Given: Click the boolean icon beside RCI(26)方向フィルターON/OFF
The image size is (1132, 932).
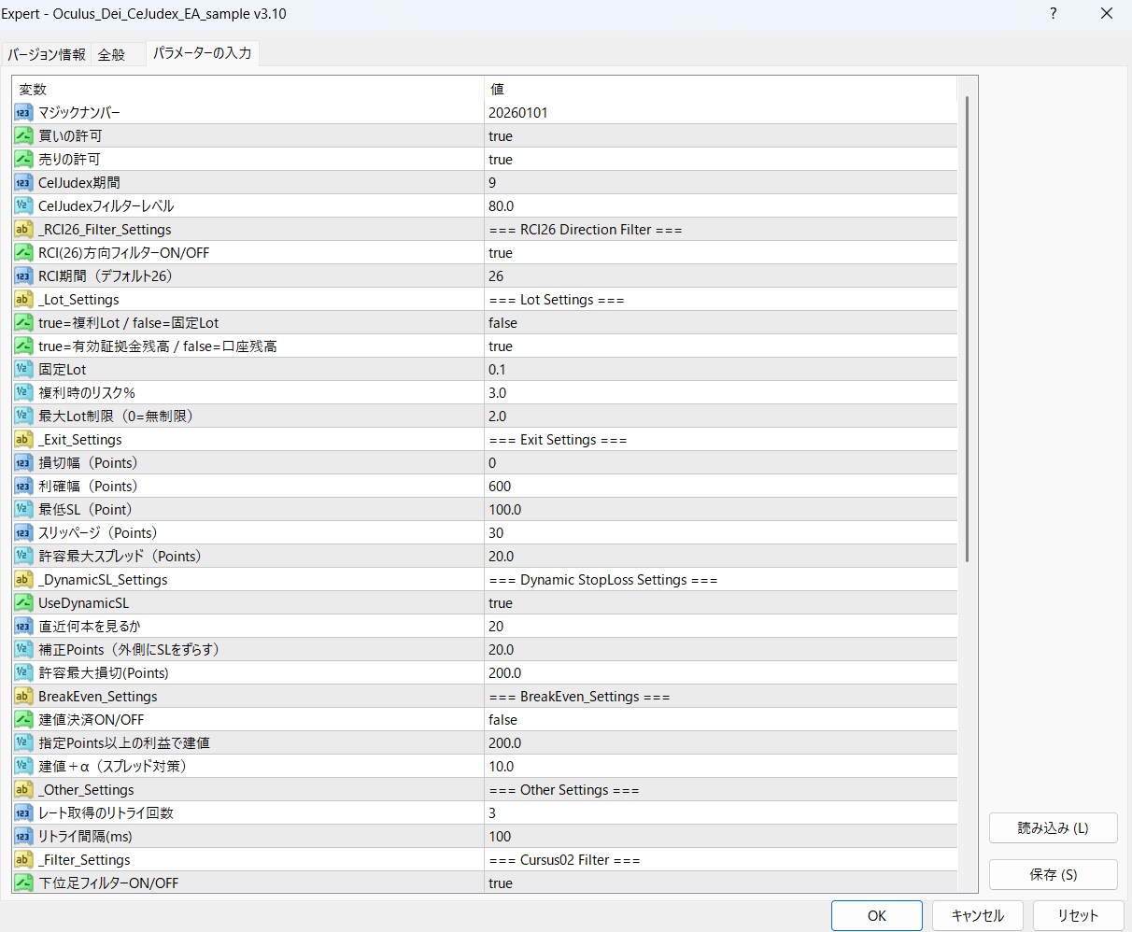Looking at the screenshot, I should coord(23,253).
